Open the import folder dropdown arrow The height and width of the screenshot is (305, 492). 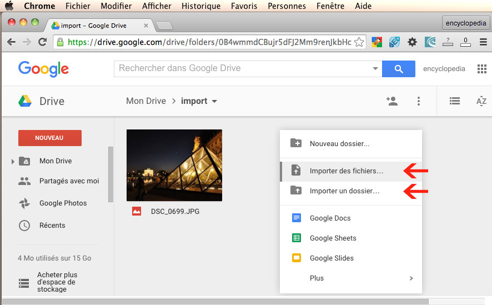point(214,102)
